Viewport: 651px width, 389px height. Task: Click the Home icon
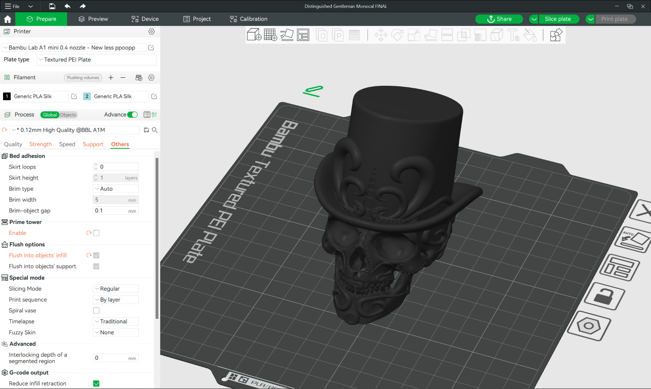(x=7, y=19)
